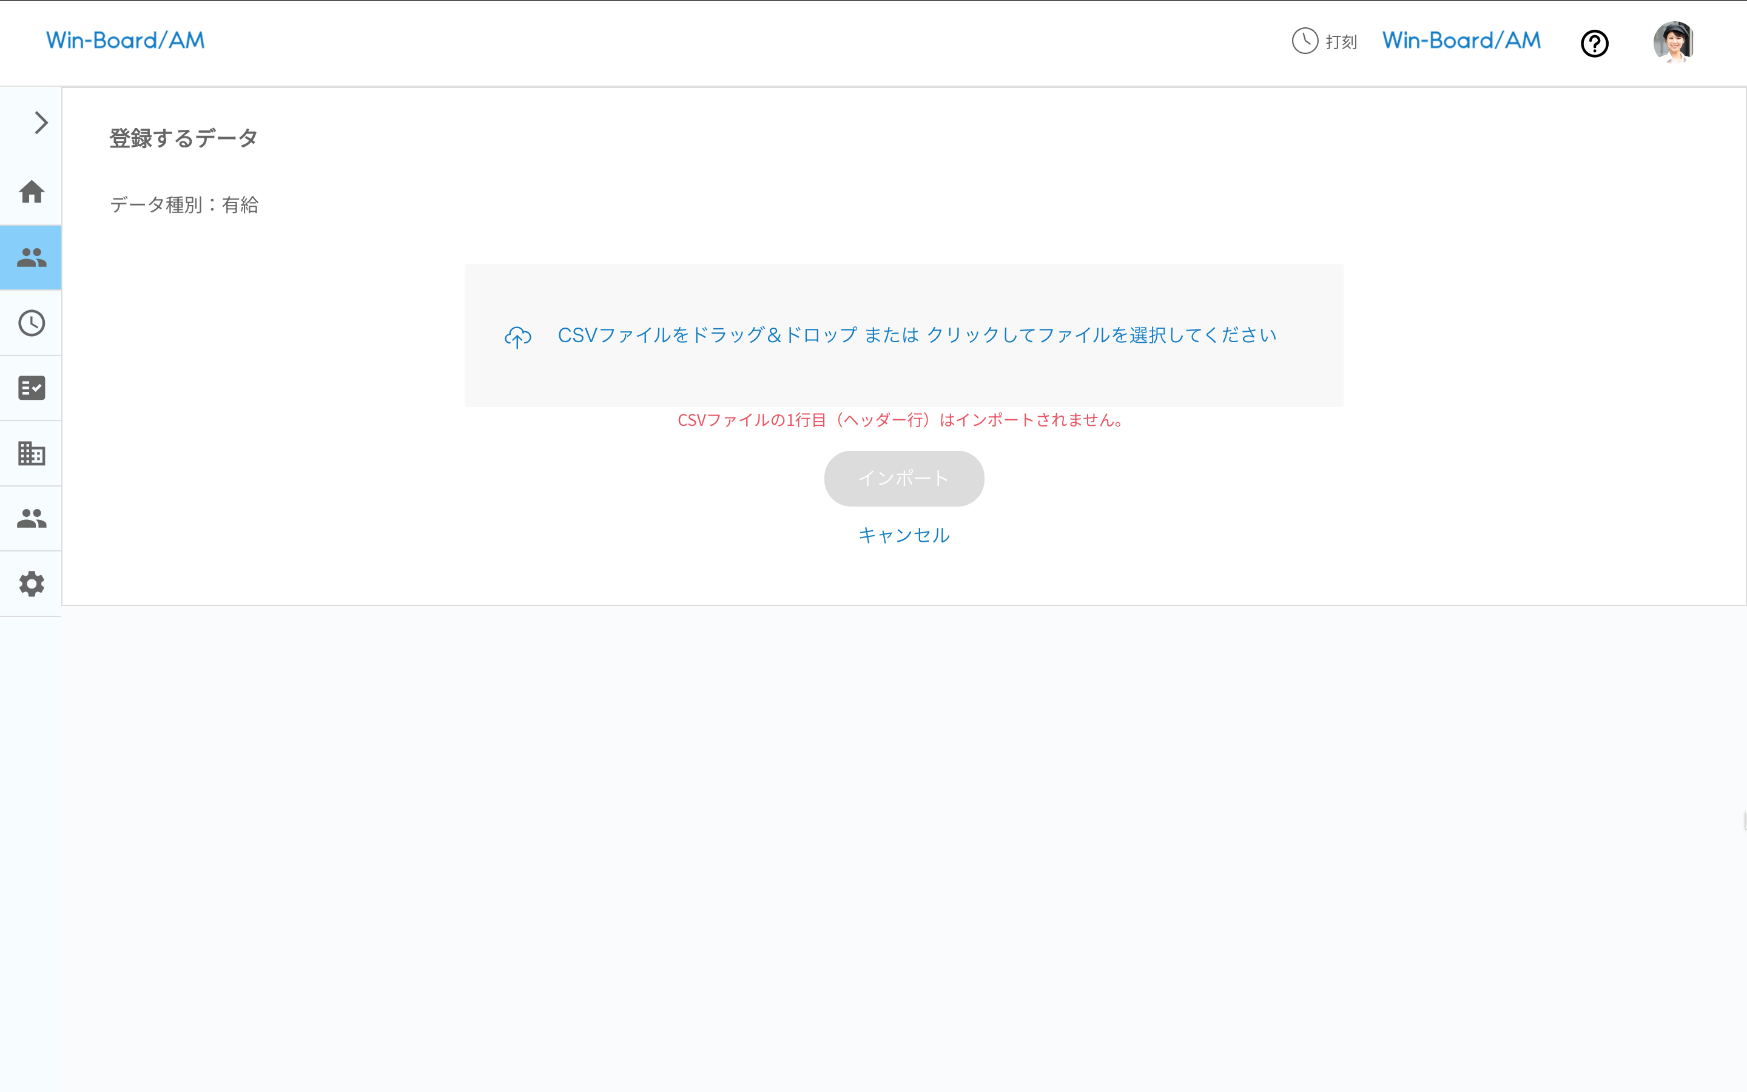Click the red CSV header warning message
Image resolution: width=1747 pixels, height=1092 pixels.
point(900,420)
